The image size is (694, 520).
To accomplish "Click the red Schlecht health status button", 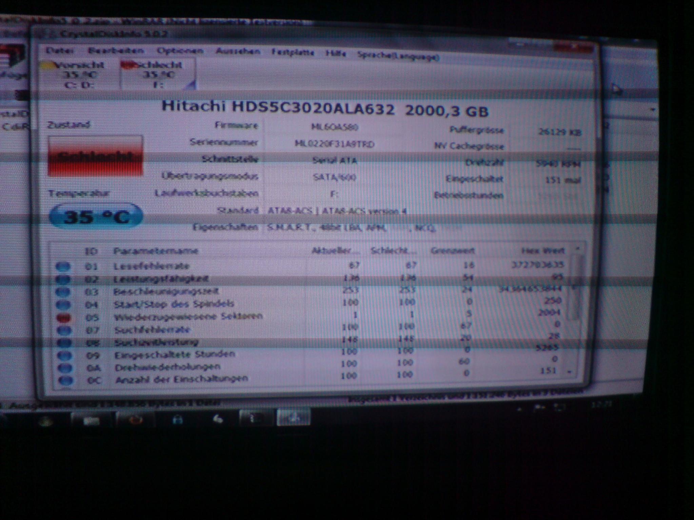I will point(95,156).
